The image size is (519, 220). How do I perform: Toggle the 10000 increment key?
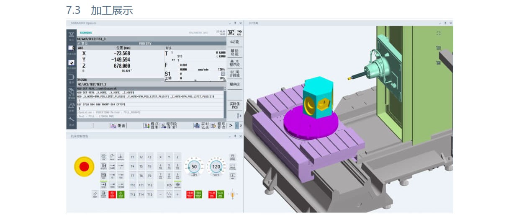121,185
